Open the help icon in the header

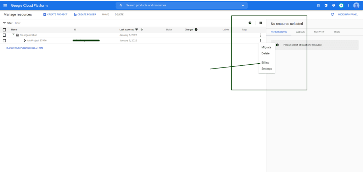tap(333, 5)
